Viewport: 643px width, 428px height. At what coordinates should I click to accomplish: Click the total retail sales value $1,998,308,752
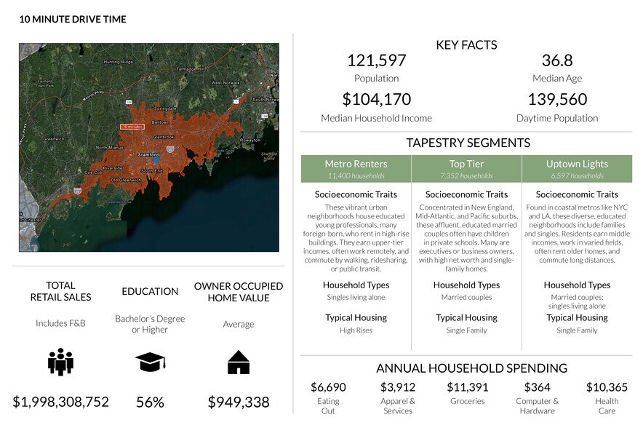(60, 402)
